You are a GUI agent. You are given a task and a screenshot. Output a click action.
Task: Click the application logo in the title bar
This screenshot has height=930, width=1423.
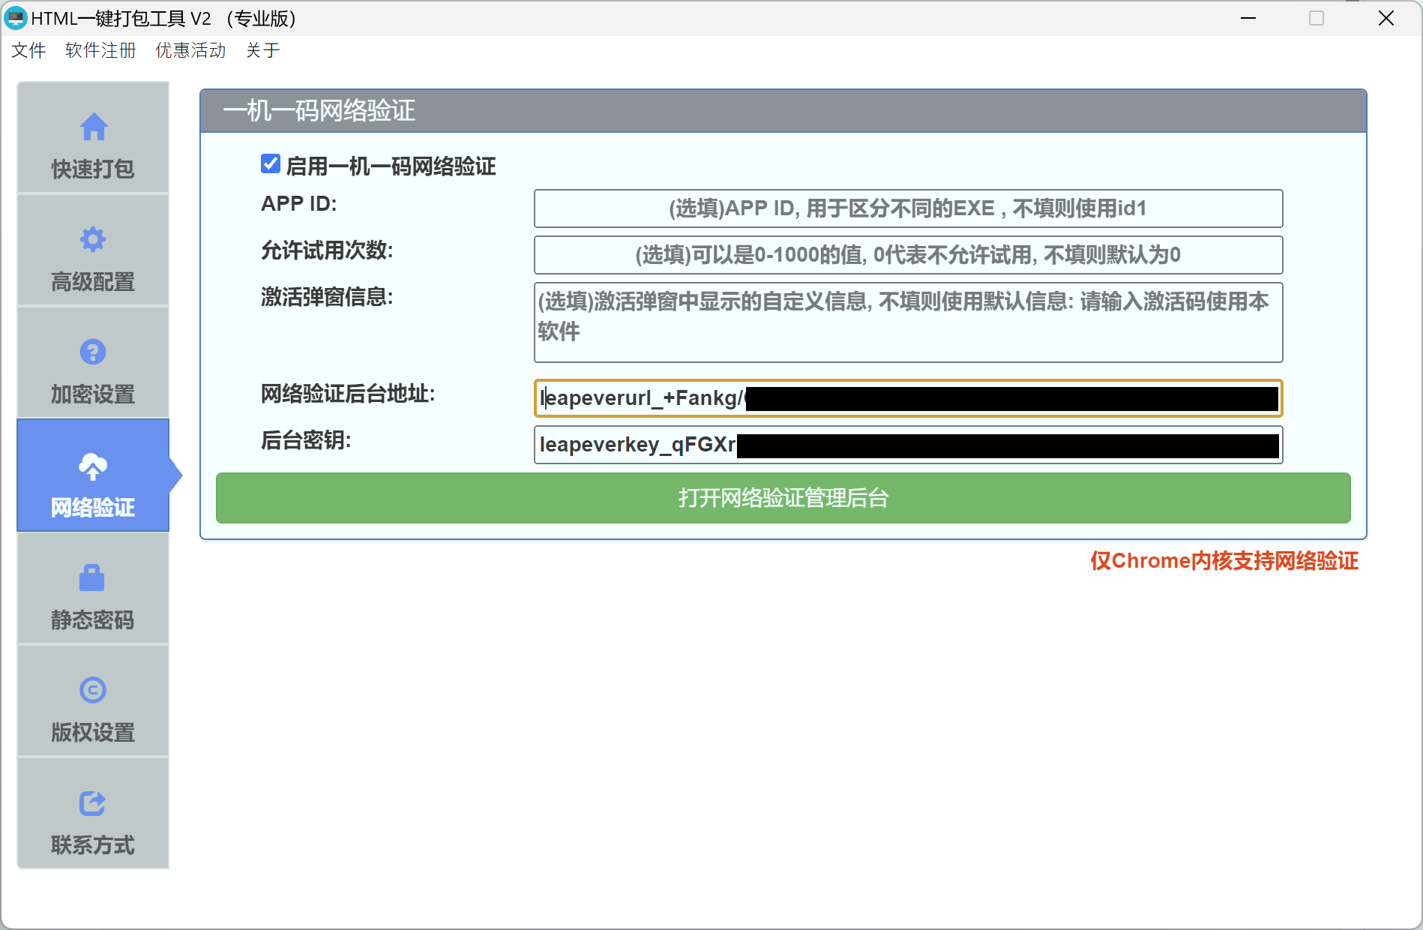pos(16,17)
